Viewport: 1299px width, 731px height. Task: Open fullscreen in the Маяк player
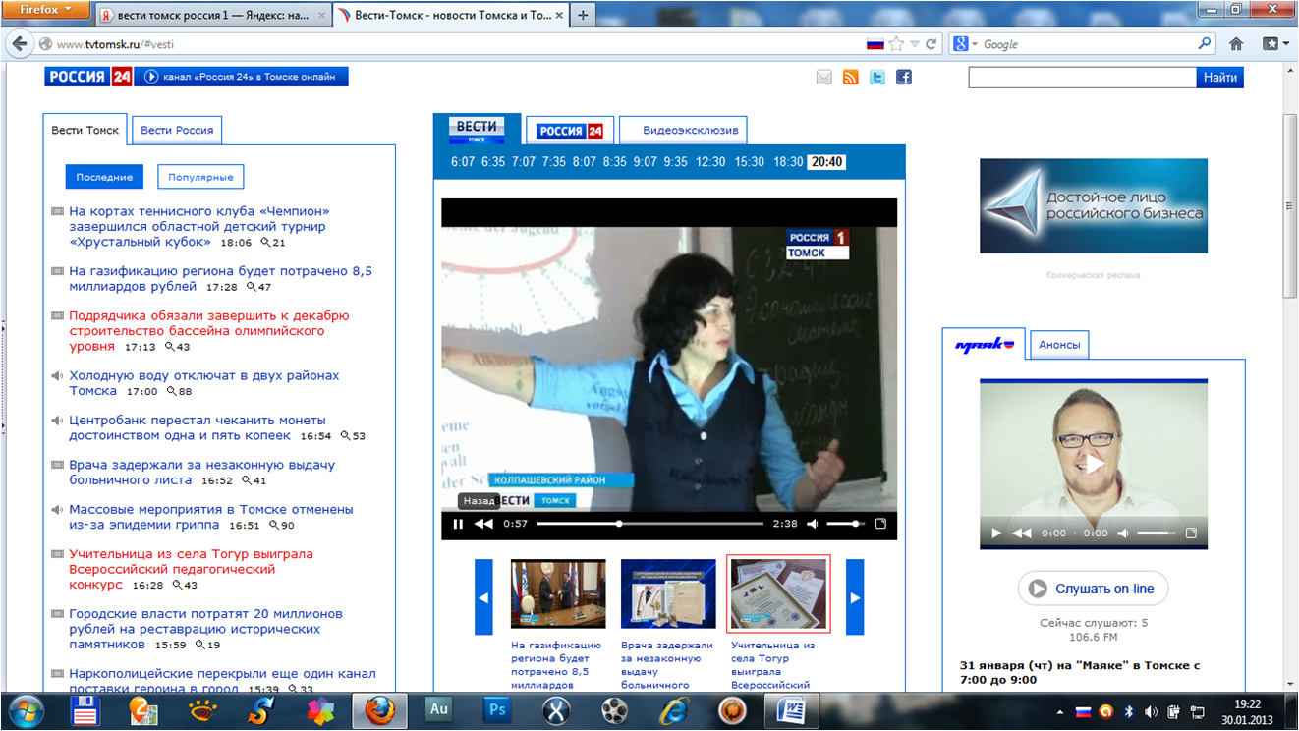click(x=1191, y=533)
